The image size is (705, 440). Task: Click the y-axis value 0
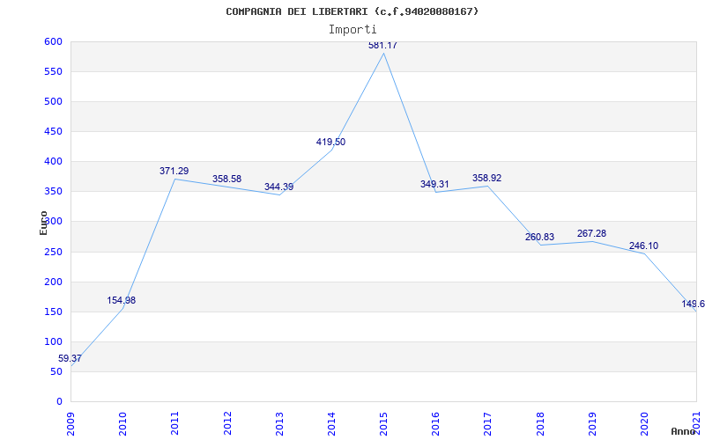tap(59, 402)
